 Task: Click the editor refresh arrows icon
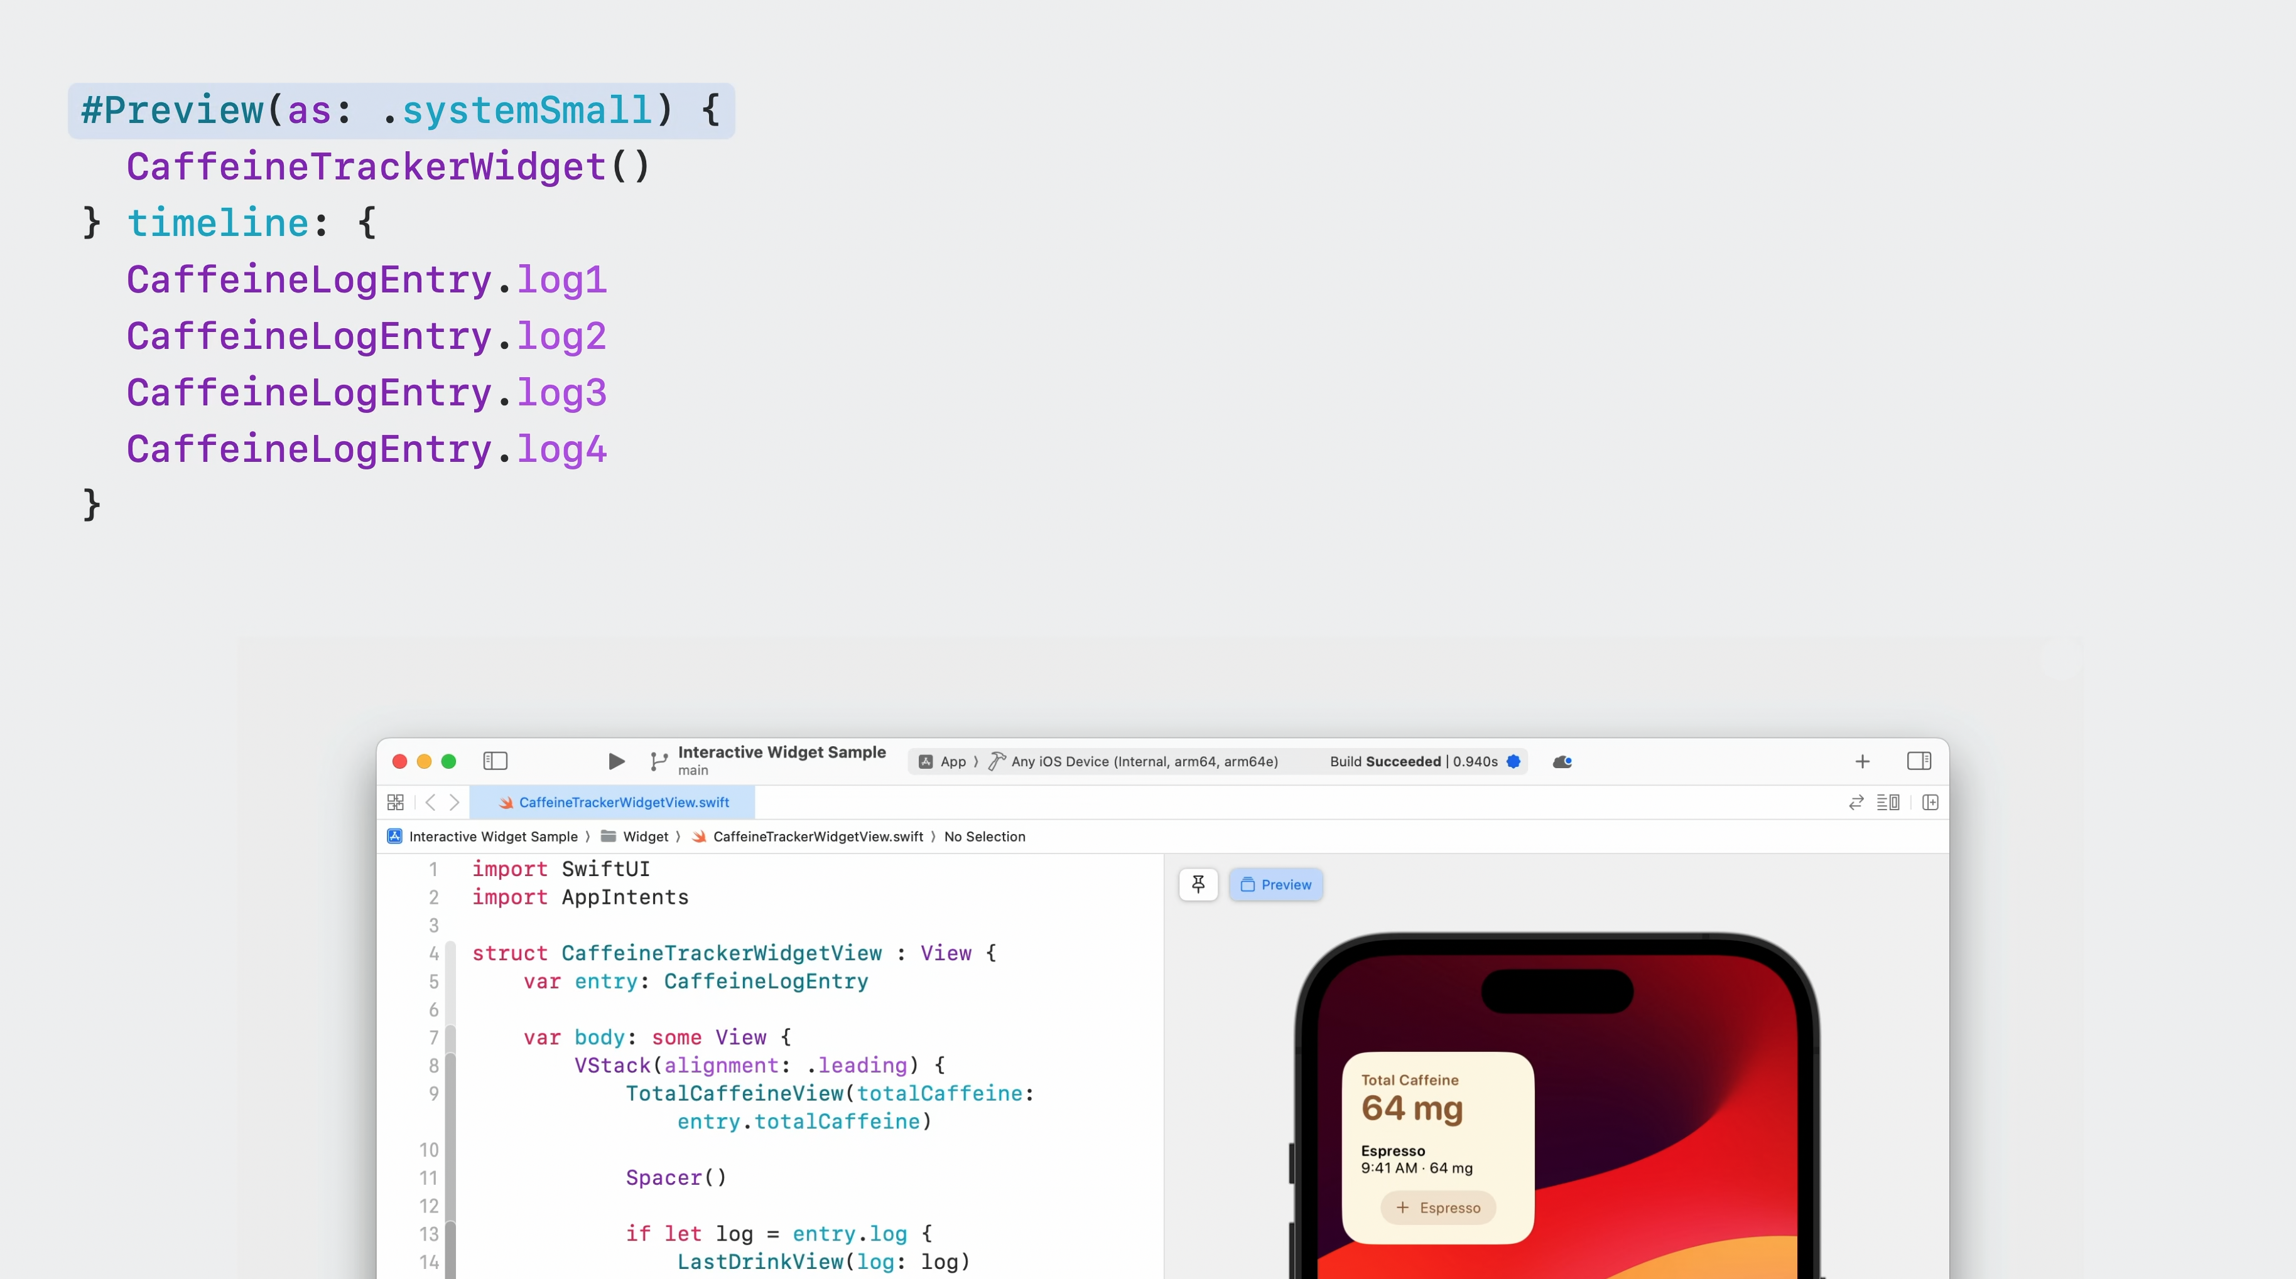(x=1856, y=803)
